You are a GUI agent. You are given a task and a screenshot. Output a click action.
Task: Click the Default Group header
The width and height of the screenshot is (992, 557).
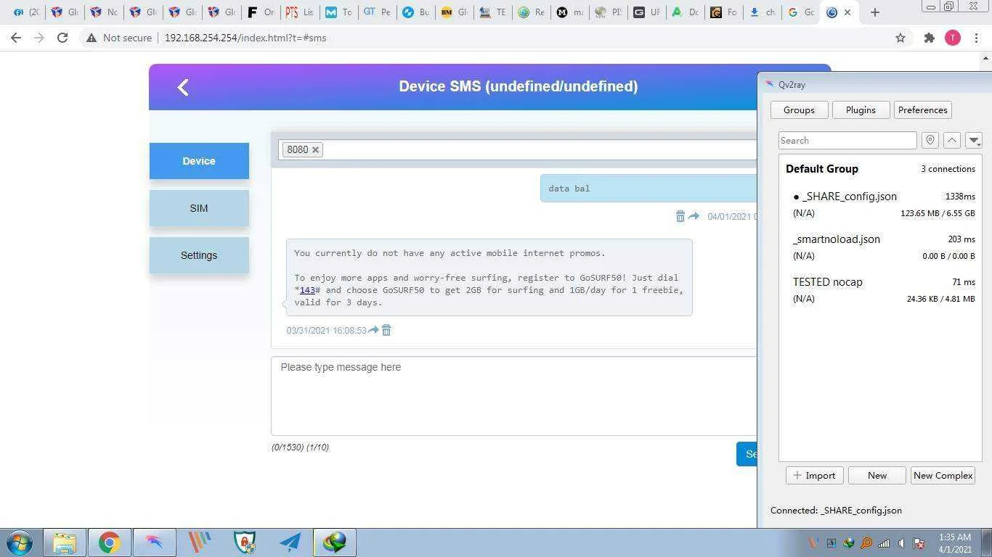(x=880, y=169)
